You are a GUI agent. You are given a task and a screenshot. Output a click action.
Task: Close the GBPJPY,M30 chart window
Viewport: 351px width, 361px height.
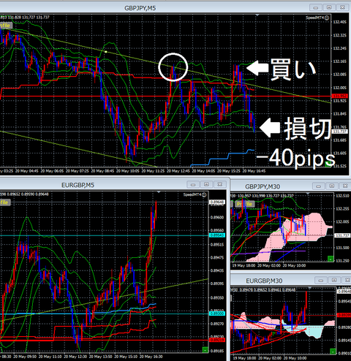345,186
